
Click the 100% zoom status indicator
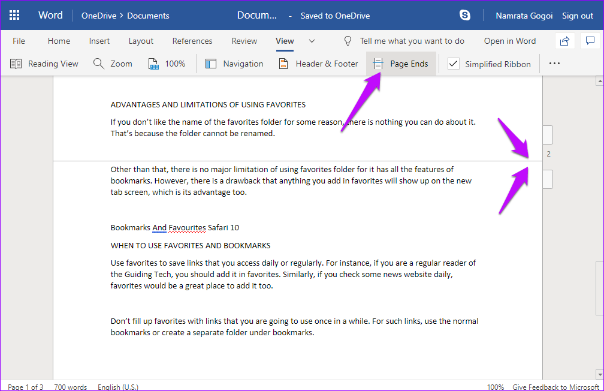tap(496, 387)
